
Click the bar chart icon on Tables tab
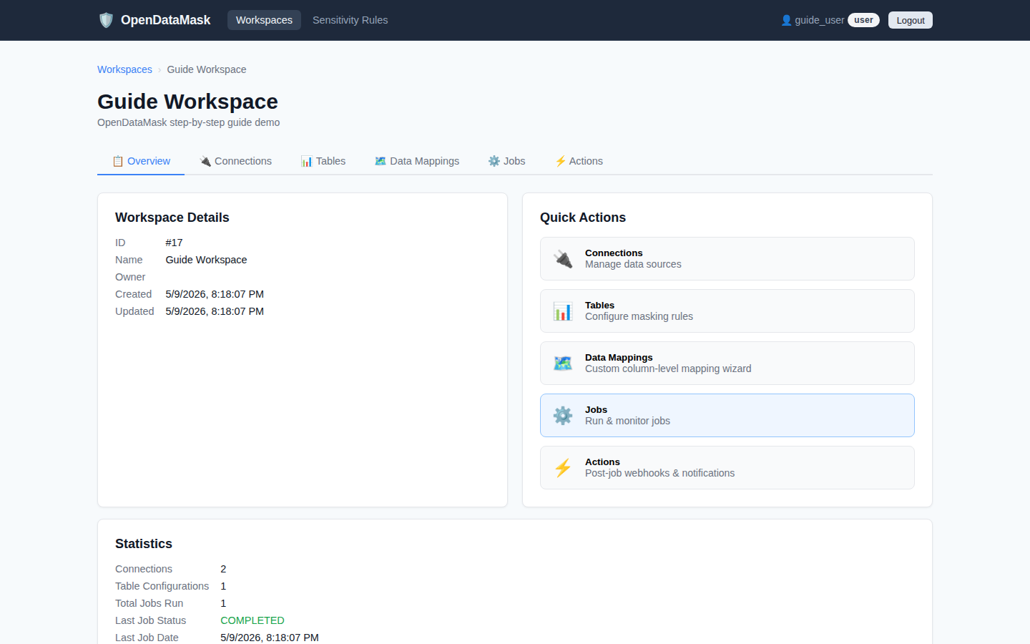(307, 161)
